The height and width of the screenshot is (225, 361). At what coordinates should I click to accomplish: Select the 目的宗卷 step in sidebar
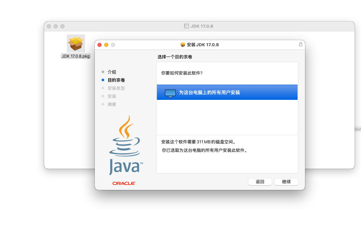click(116, 80)
